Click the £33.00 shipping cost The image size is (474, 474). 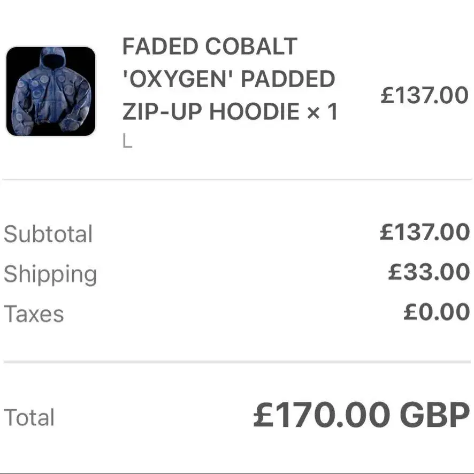tap(429, 272)
